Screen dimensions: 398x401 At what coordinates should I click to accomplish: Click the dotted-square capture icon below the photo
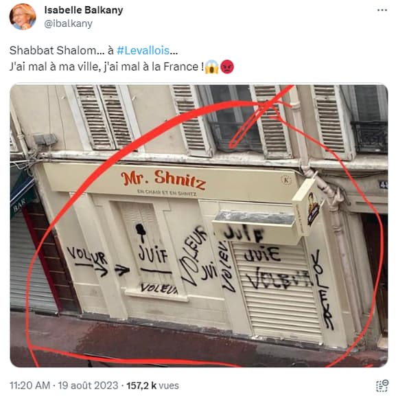382,386
